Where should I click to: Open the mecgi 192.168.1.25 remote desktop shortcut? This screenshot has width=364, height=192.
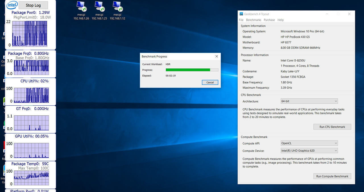pyautogui.click(x=99, y=11)
